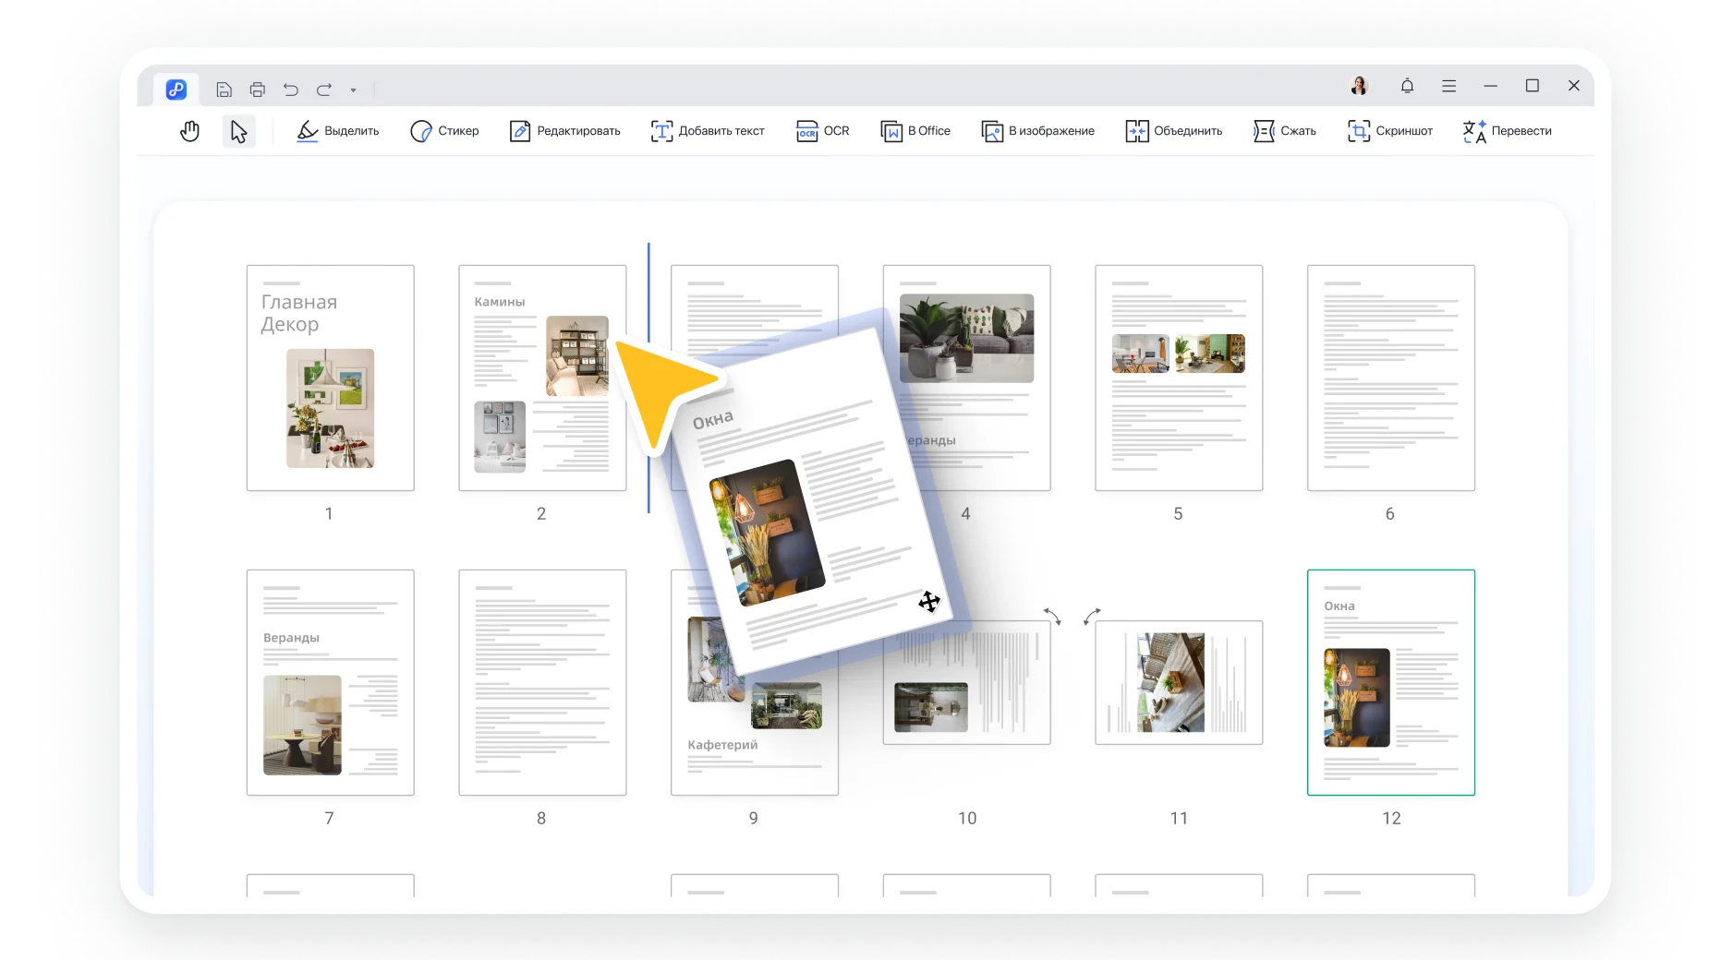
Task: Click the Сжать (compress) icon
Action: (1285, 131)
